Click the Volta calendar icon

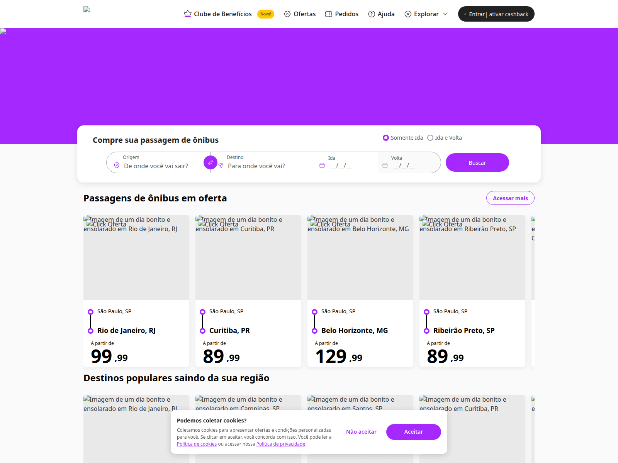pos(385,166)
